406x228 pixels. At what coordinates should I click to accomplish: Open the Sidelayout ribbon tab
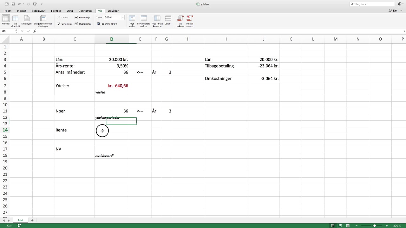point(38,11)
